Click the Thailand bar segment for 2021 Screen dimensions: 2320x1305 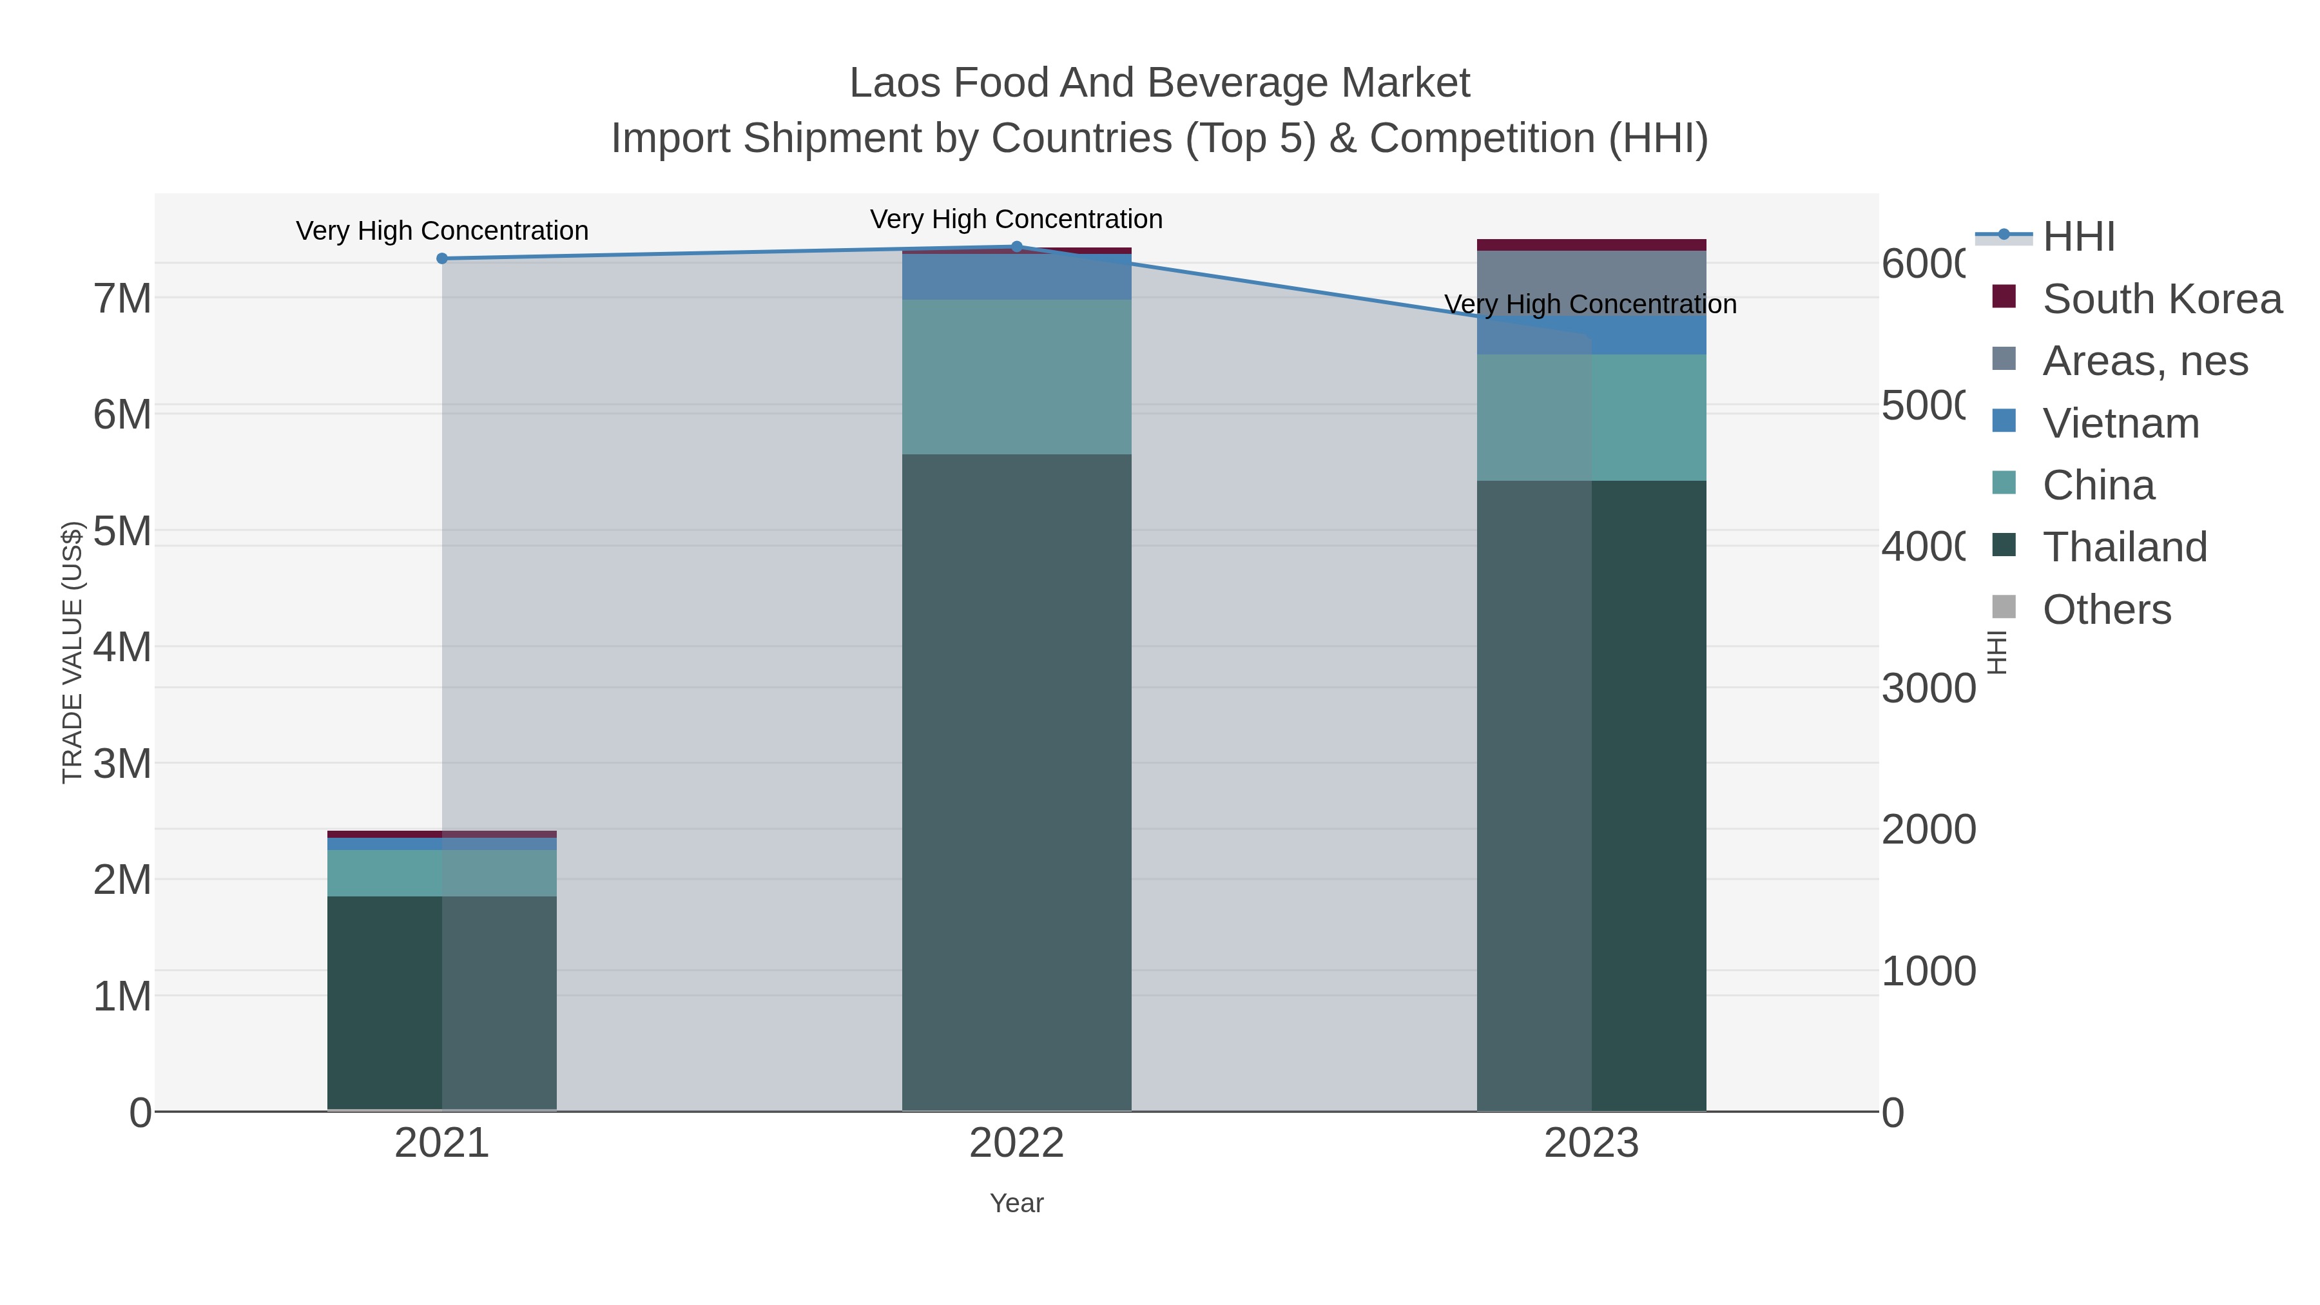tap(442, 1002)
